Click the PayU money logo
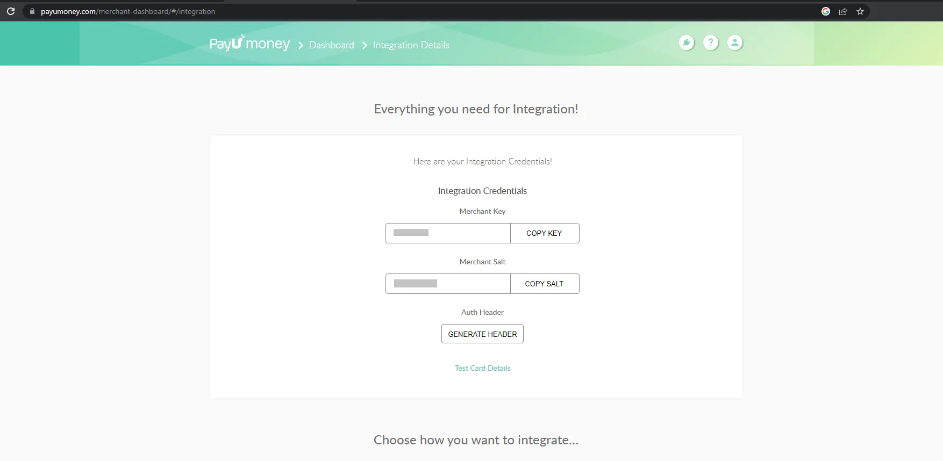 coord(249,43)
